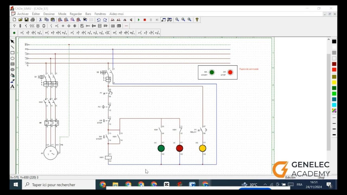This screenshot has width=347, height=195.
Task: Click the last zoom magnifier before the help icon
Action: tap(189, 20)
